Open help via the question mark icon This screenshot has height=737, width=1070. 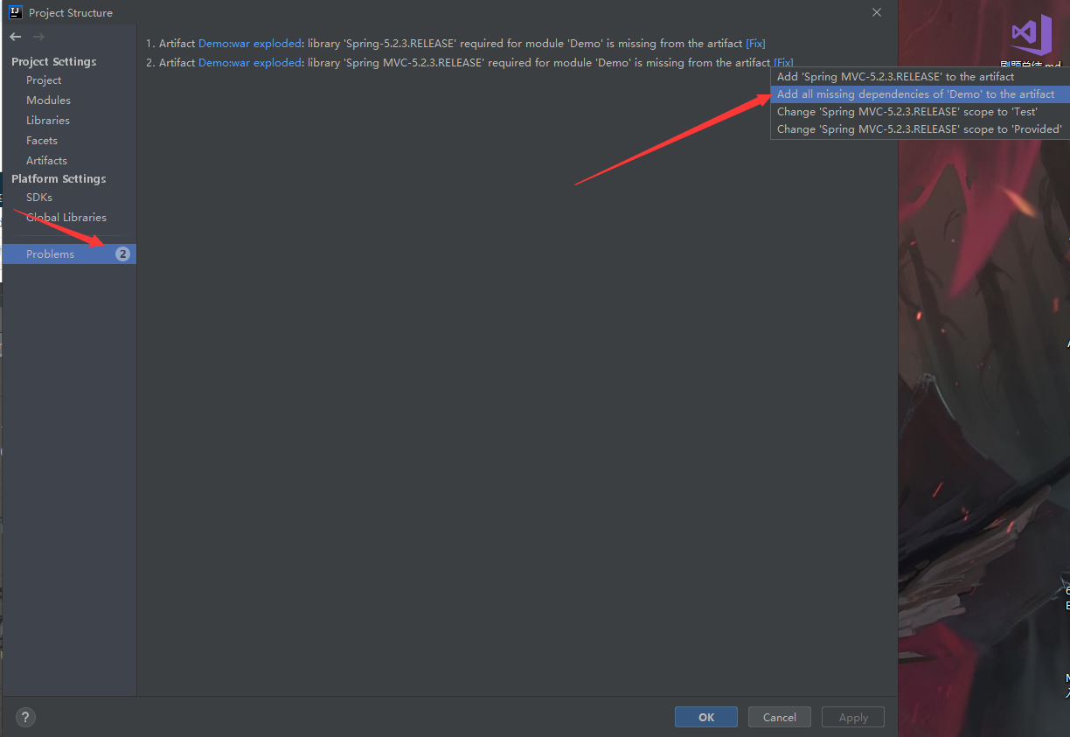pos(25,717)
